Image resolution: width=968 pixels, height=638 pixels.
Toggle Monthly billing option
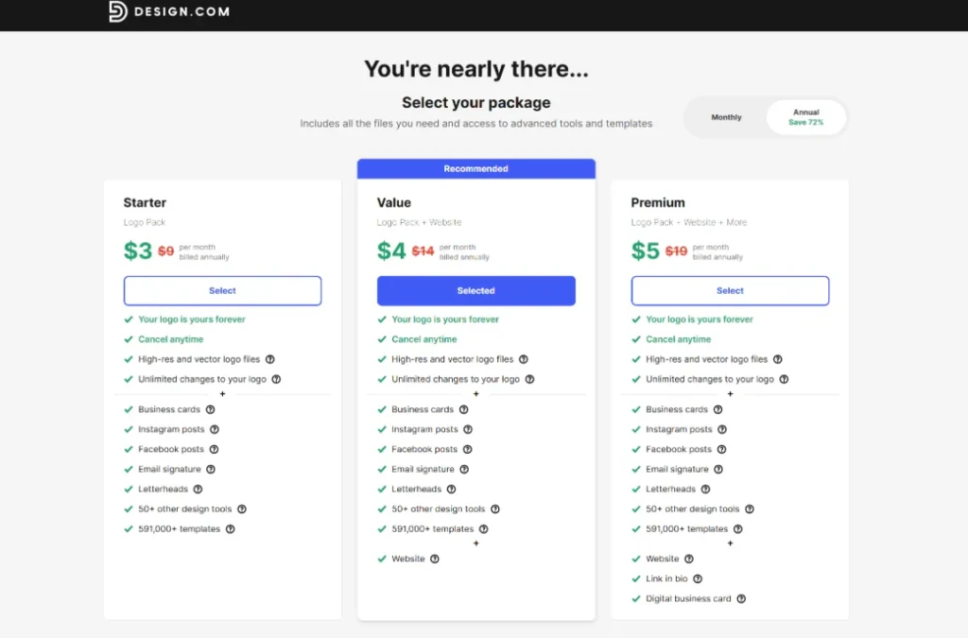pos(726,117)
